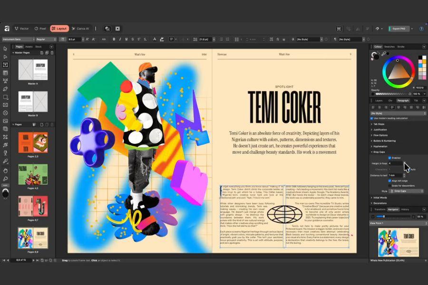428x285 pixels.
Task: Toggle Use modern leading calculation checkbox
Action: click(372, 118)
